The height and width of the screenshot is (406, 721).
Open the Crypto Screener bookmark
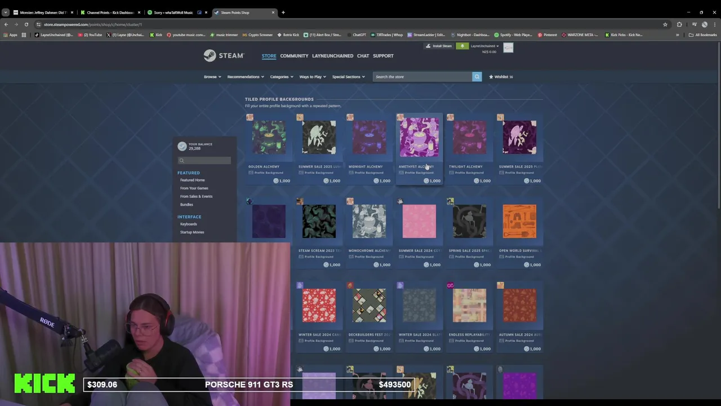(257, 35)
